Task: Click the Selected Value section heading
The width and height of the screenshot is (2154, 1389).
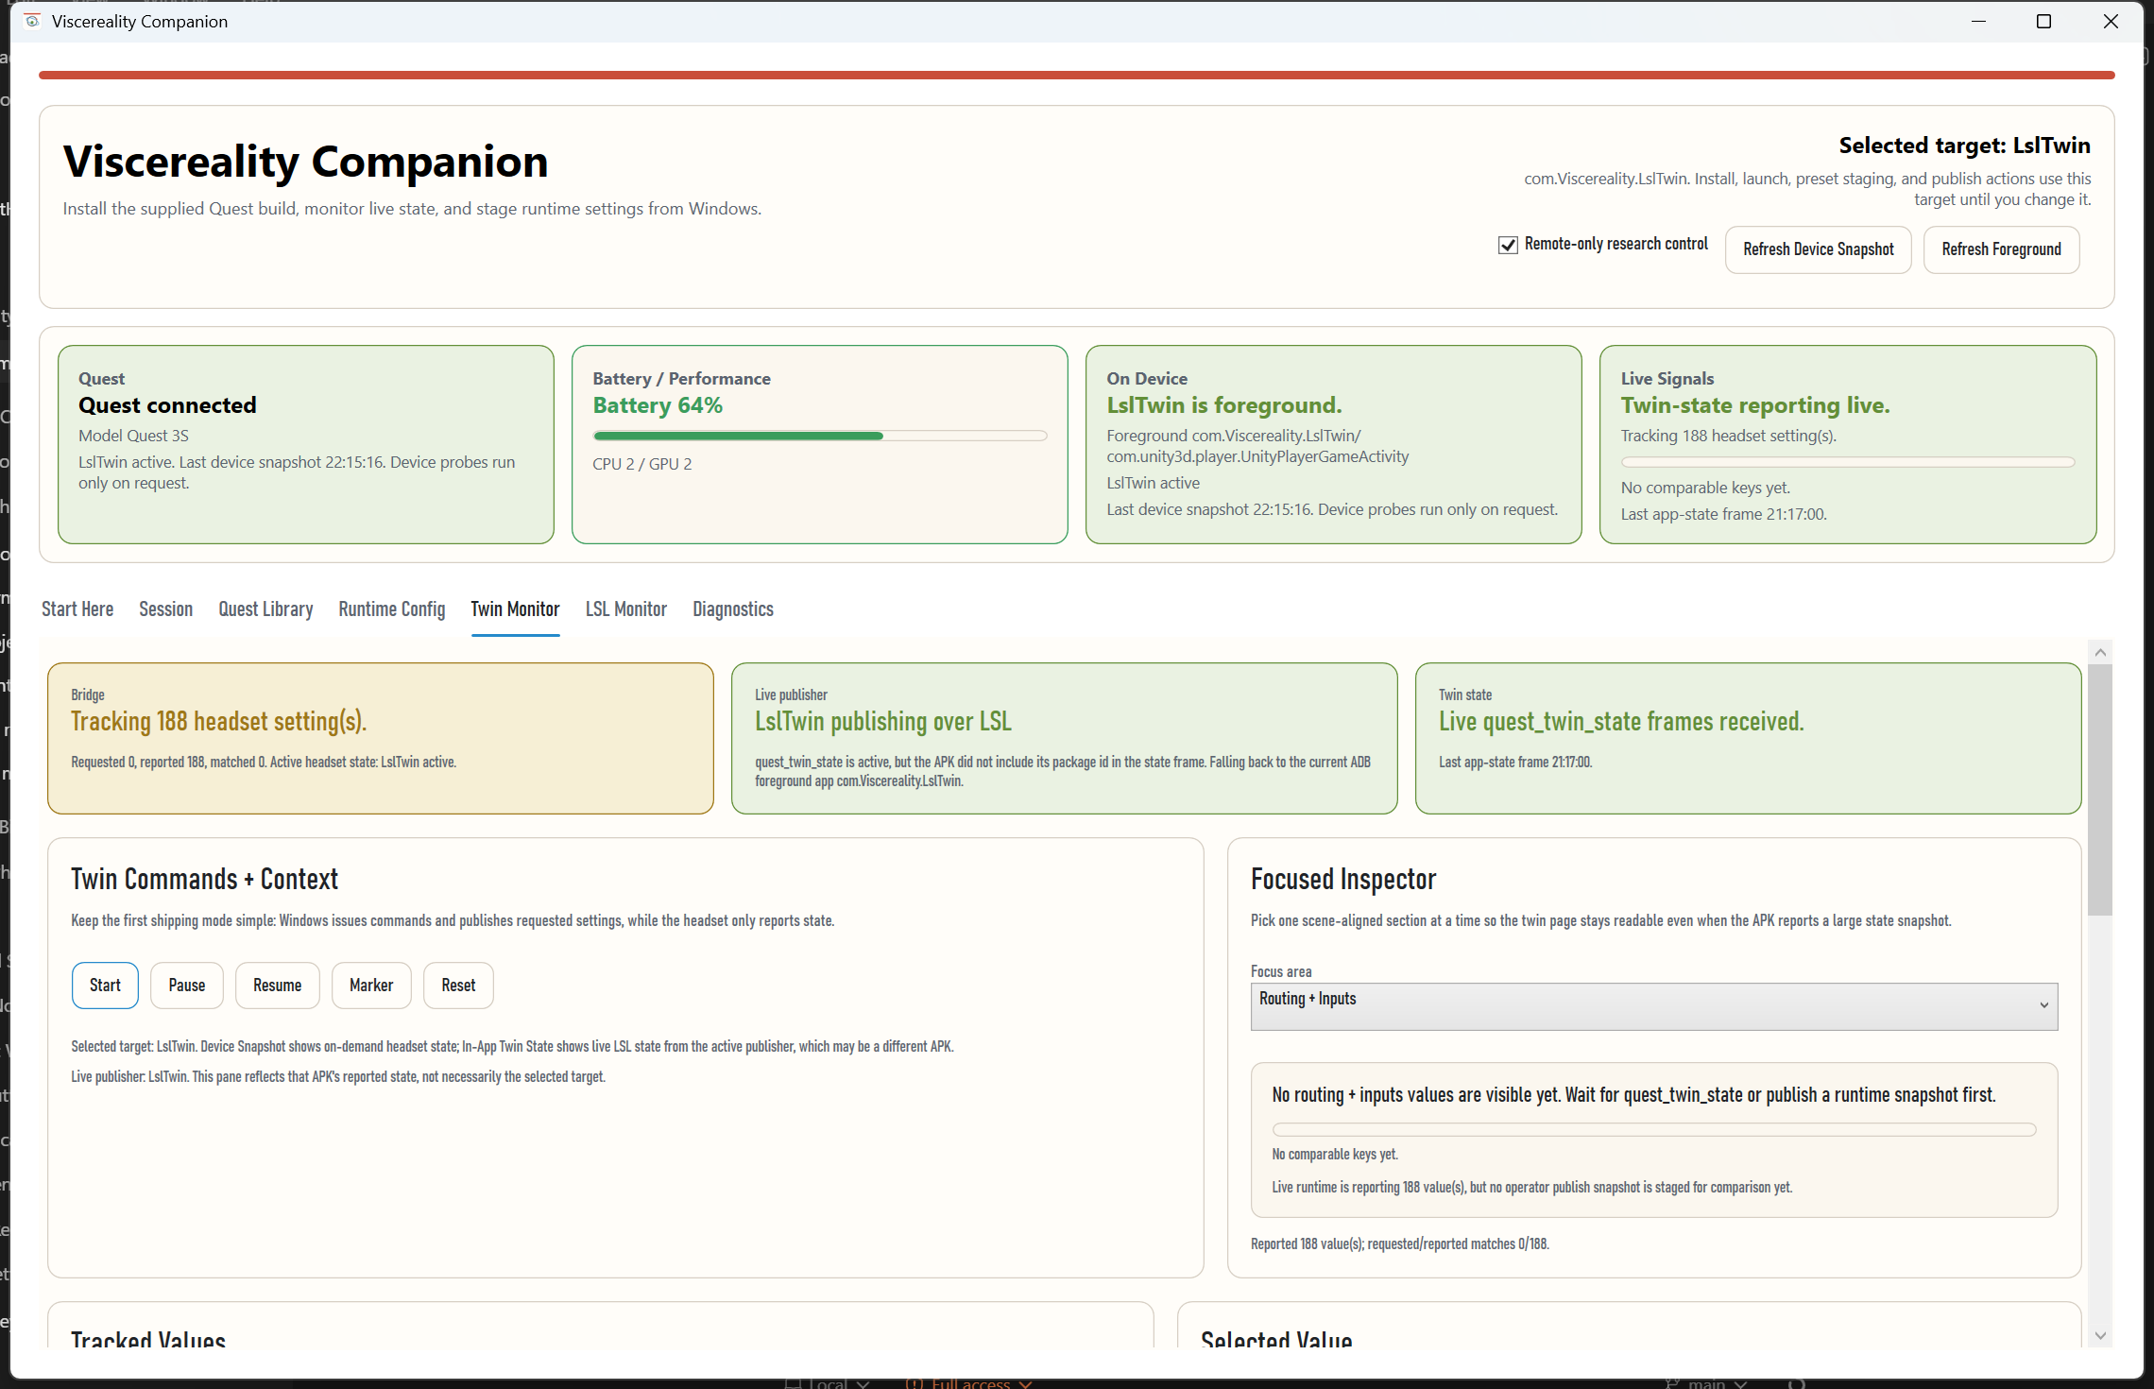Action: (1276, 1339)
